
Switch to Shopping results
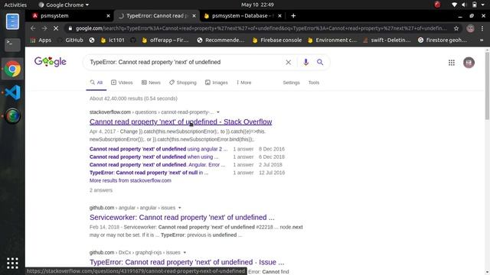pyautogui.click(x=183, y=82)
